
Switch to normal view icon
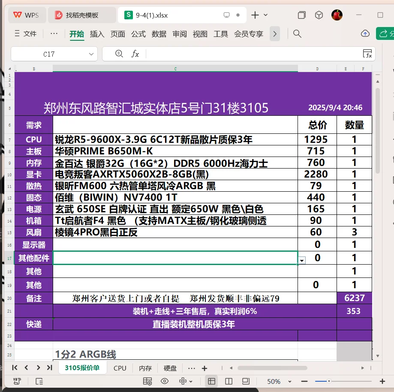[211, 381]
